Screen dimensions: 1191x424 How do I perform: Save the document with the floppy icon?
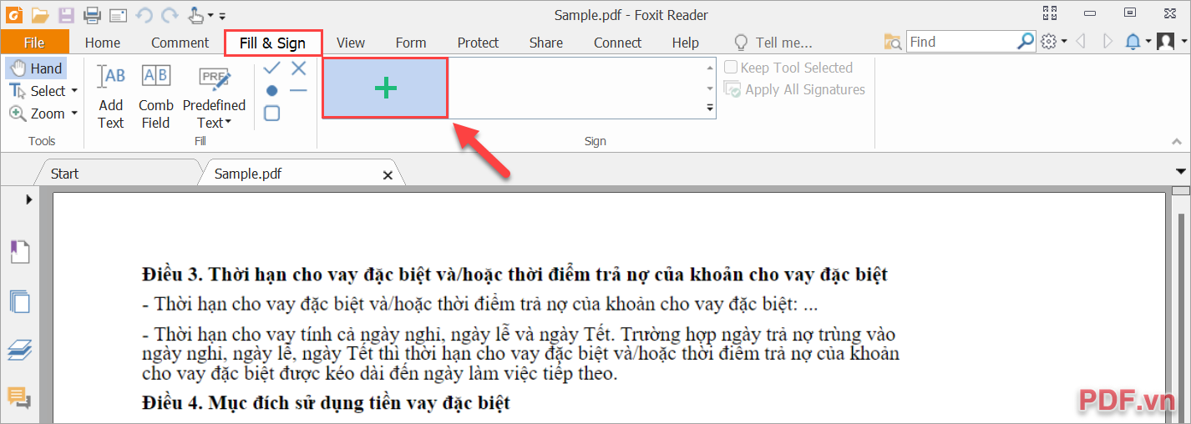[x=66, y=14]
